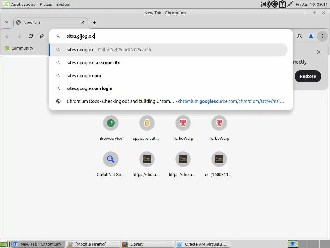
Task: Switch to Oracle VM VirtualBox taskbar window
Action: click(x=202, y=244)
